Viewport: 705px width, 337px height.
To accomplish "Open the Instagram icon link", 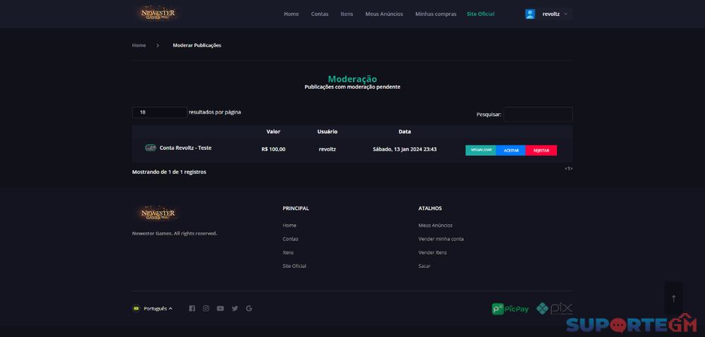I will coord(206,308).
